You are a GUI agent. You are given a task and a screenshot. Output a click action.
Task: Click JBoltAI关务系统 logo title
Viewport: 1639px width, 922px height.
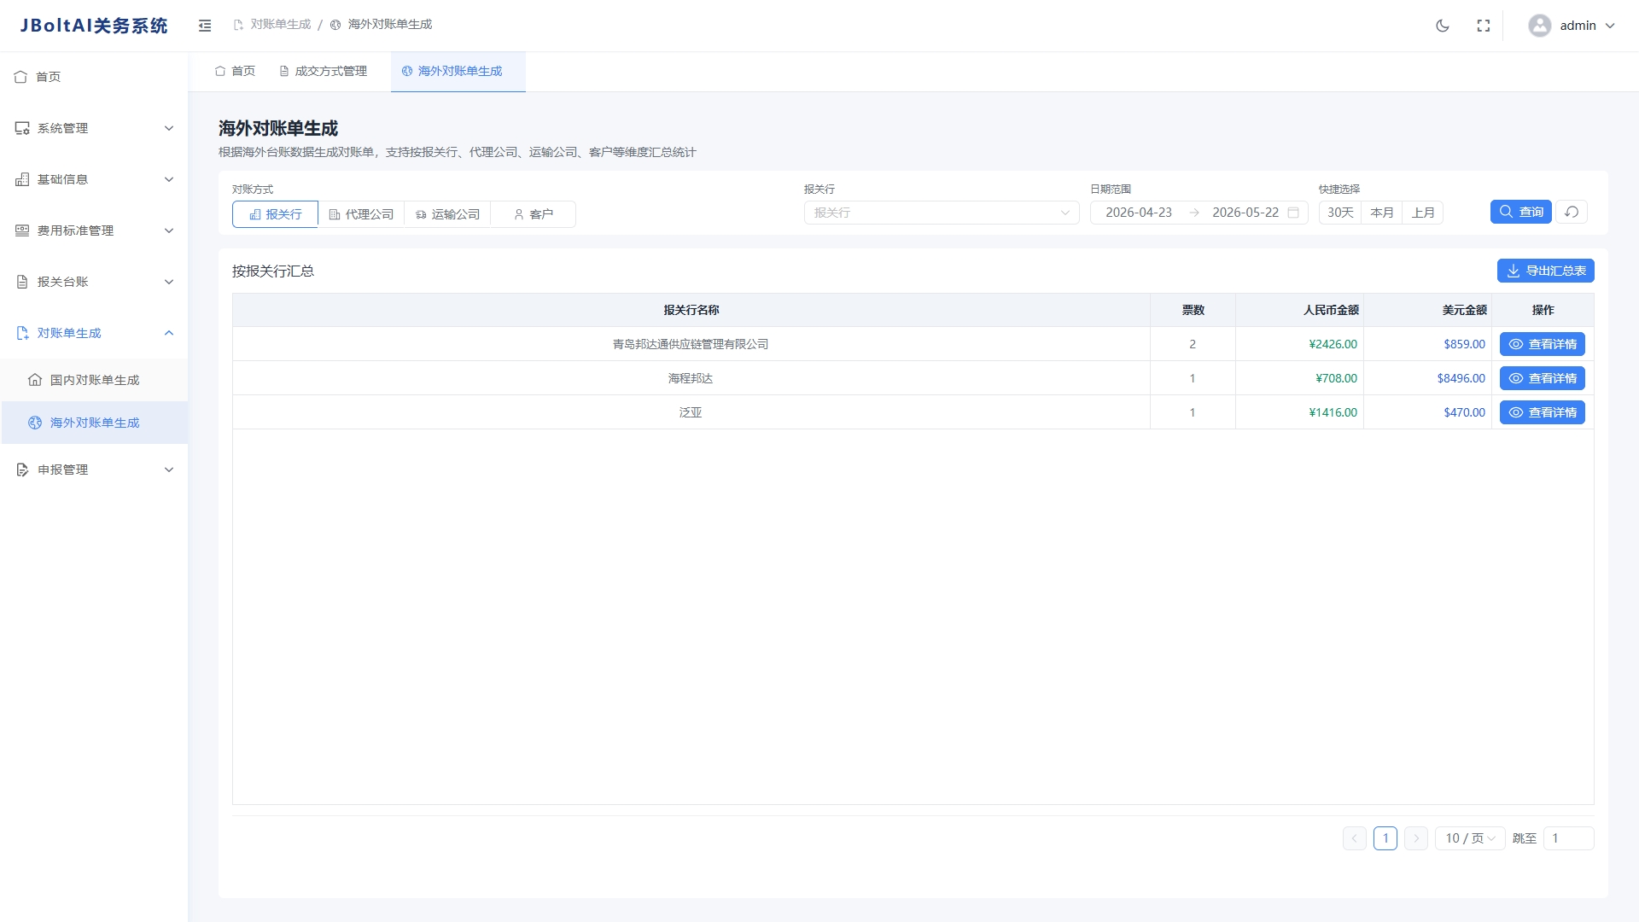tap(94, 26)
